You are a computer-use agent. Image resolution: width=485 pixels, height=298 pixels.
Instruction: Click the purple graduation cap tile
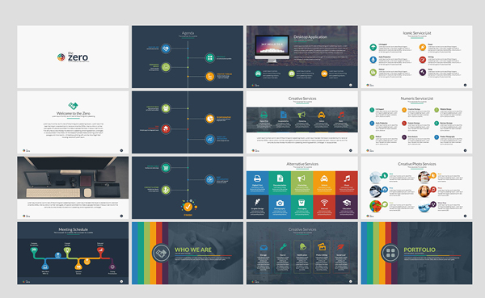click(x=347, y=207)
